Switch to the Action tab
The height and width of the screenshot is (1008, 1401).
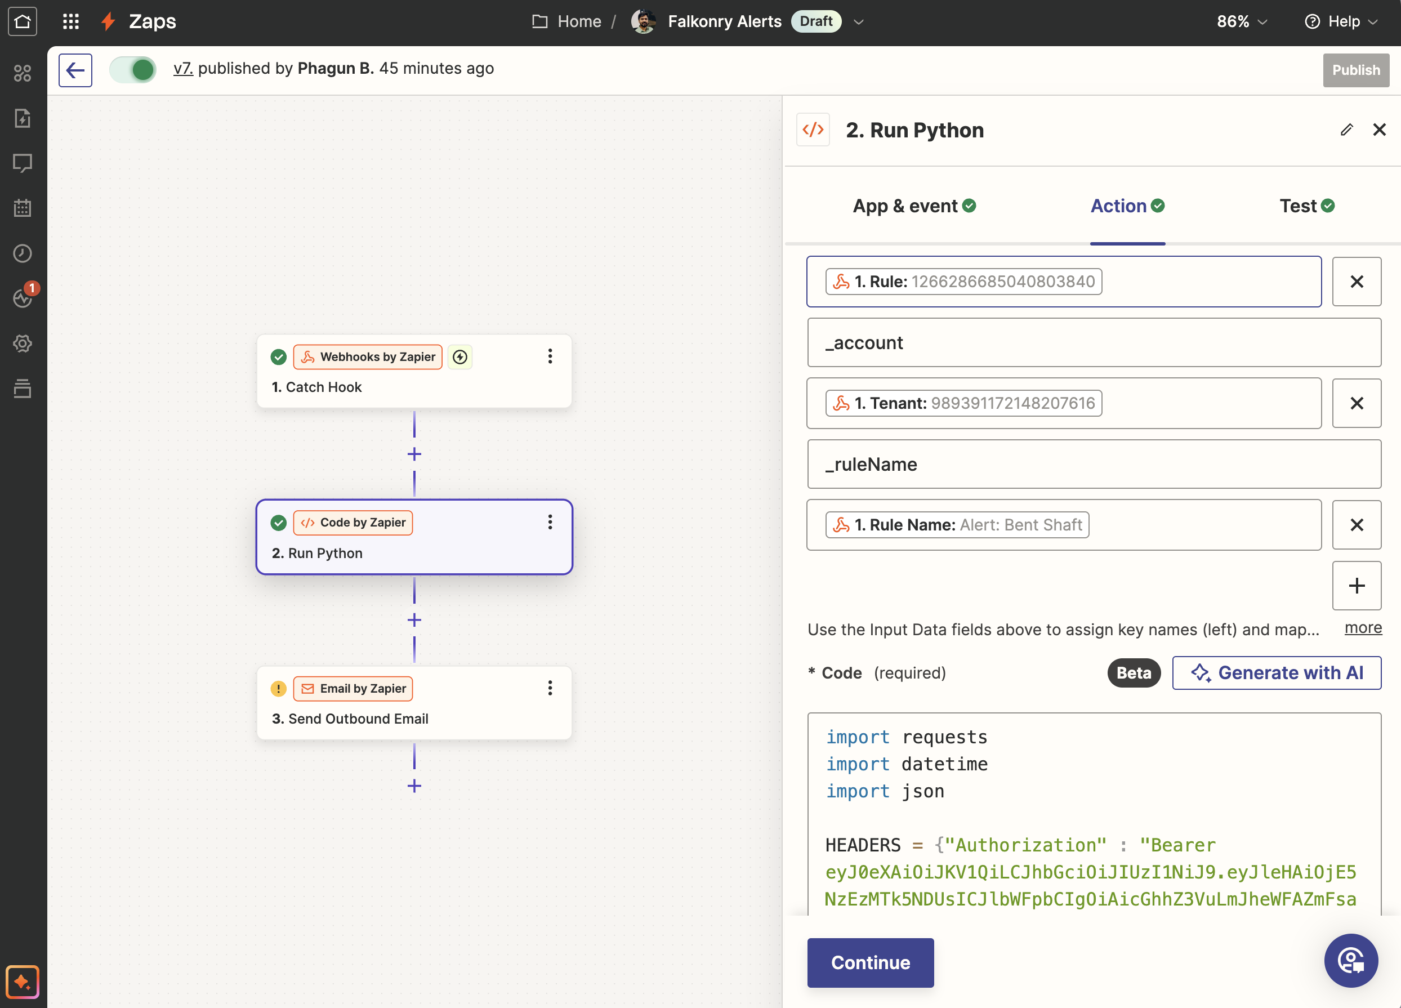[1127, 206]
